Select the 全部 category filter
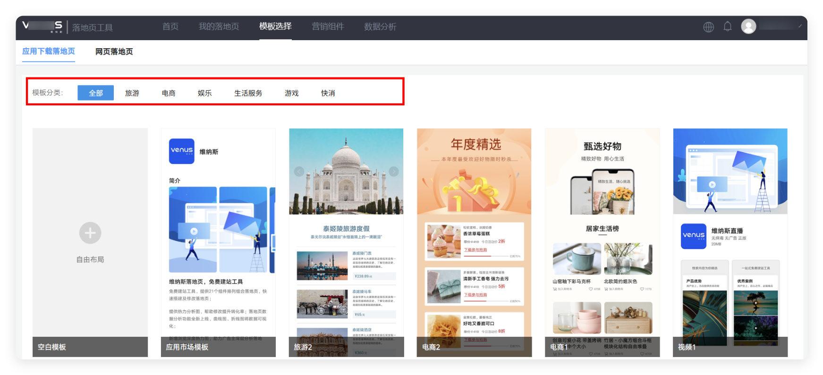 coord(96,93)
